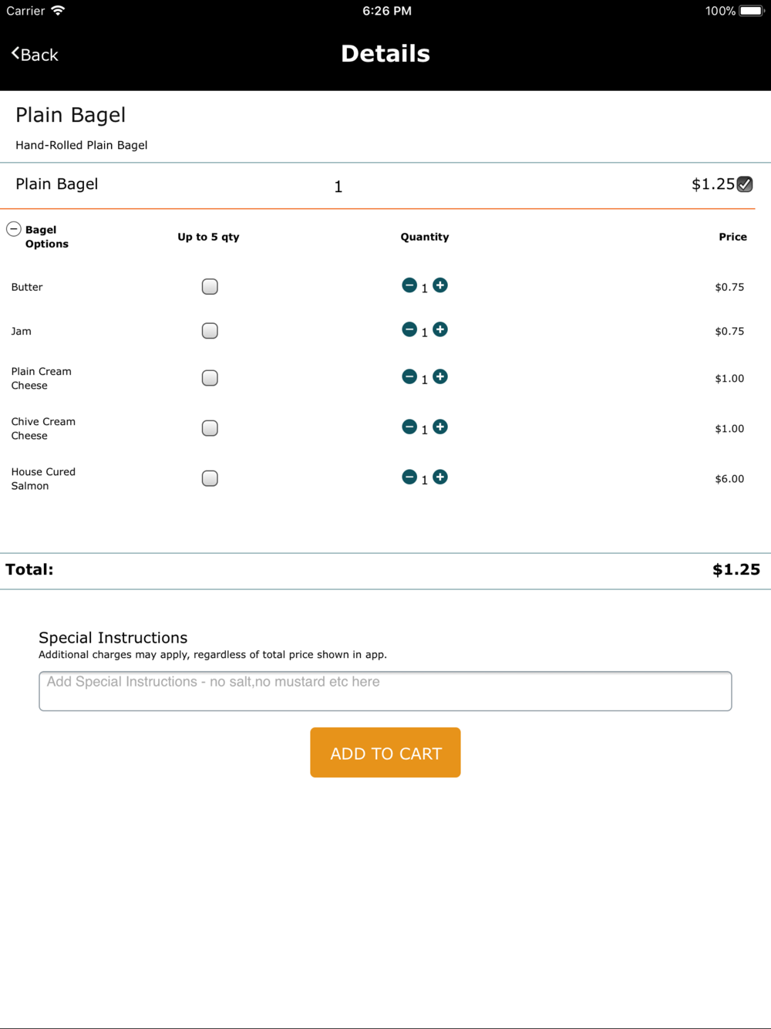The height and width of the screenshot is (1029, 771).
Task: Decrease Butter quantity with minus icon
Action: click(409, 285)
